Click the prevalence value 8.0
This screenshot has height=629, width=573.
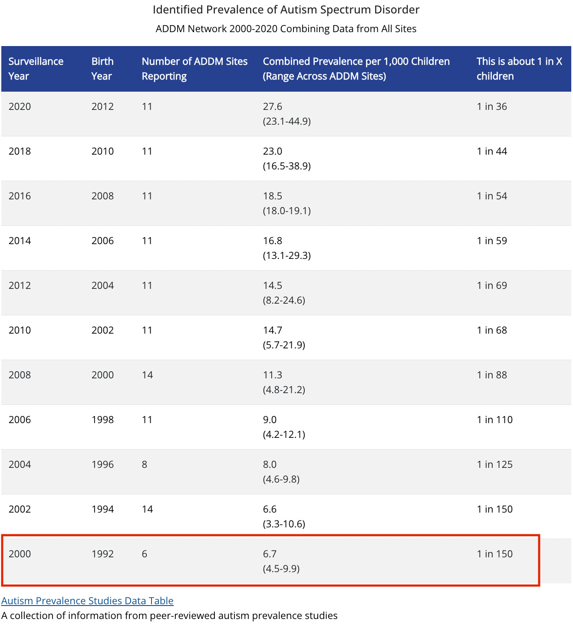click(270, 464)
